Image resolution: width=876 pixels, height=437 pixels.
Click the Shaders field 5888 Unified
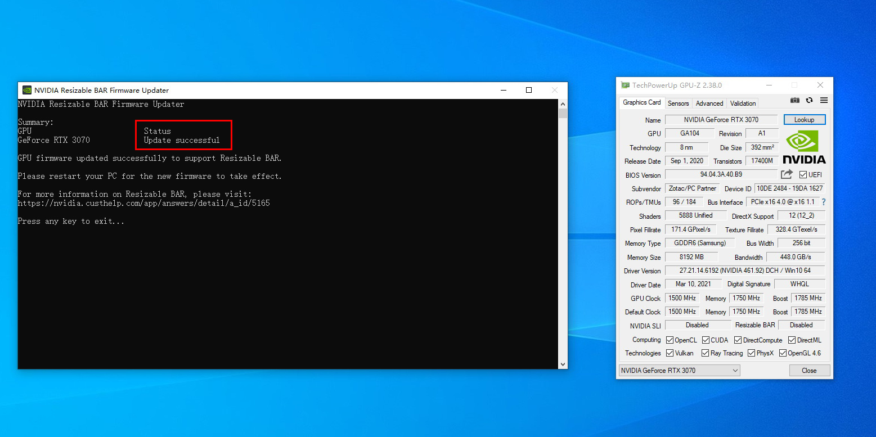(x=696, y=215)
